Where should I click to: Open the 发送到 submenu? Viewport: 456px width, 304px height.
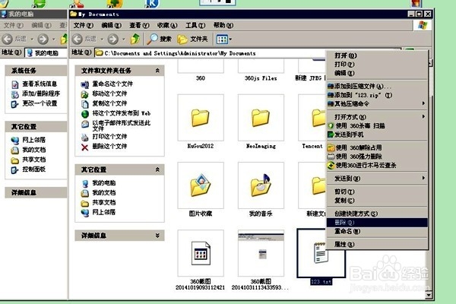[x=377, y=179]
